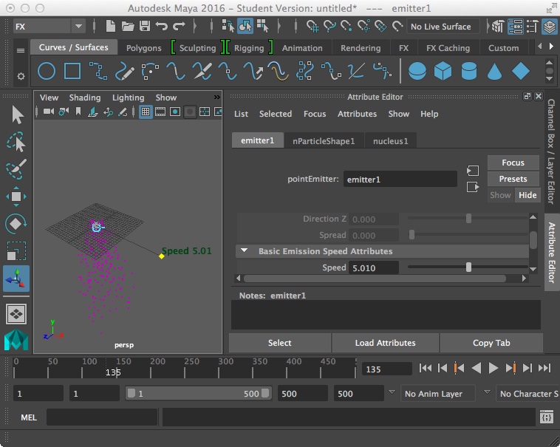Toggle the viewport Film Gate

(160, 112)
